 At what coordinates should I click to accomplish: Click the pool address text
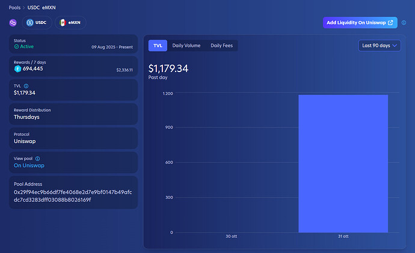[73, 196]
